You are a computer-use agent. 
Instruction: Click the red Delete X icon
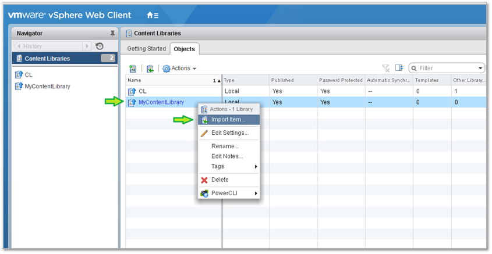[204, 180]
